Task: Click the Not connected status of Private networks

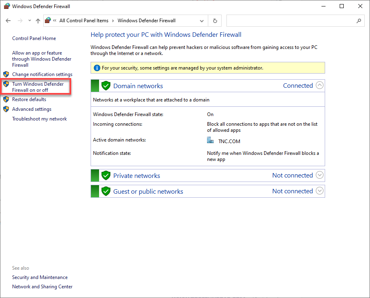Action: 292,175
